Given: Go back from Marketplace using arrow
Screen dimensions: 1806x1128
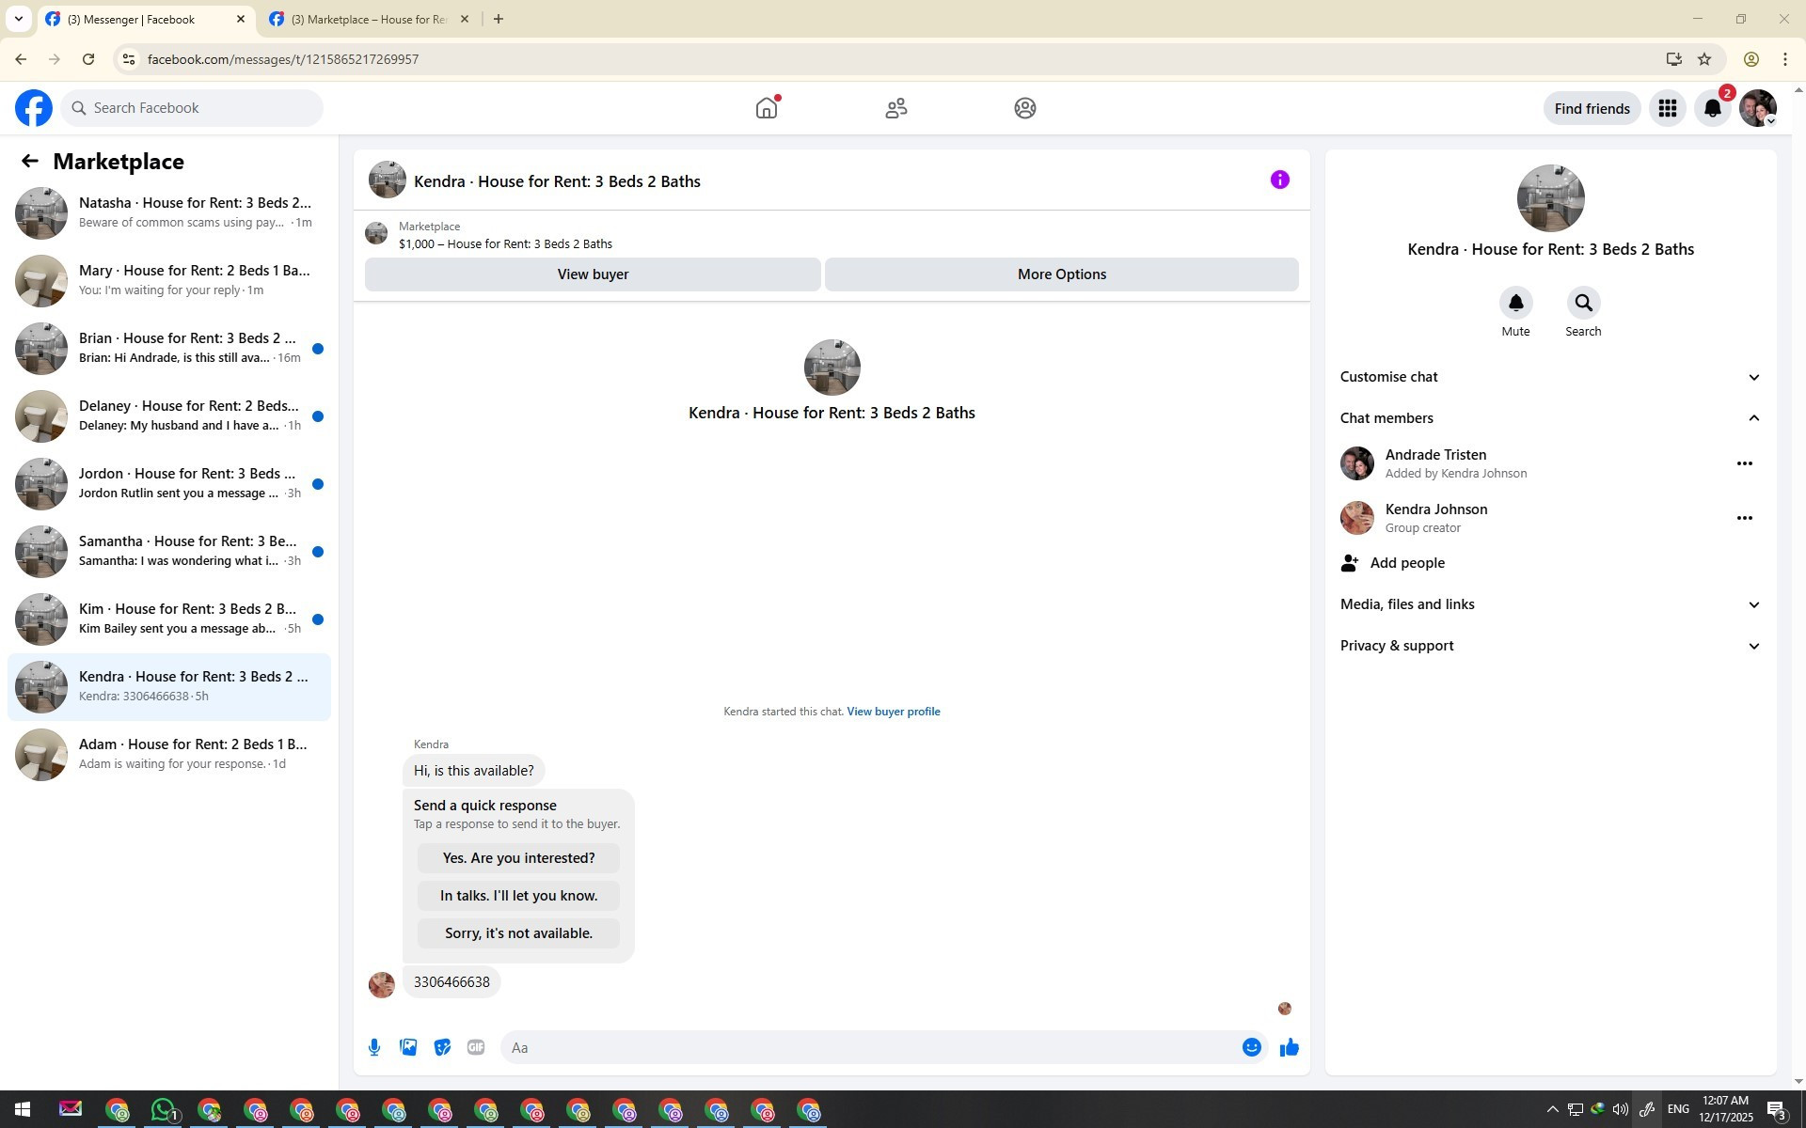Looking at the screenshot, I should tap(30, 162).
